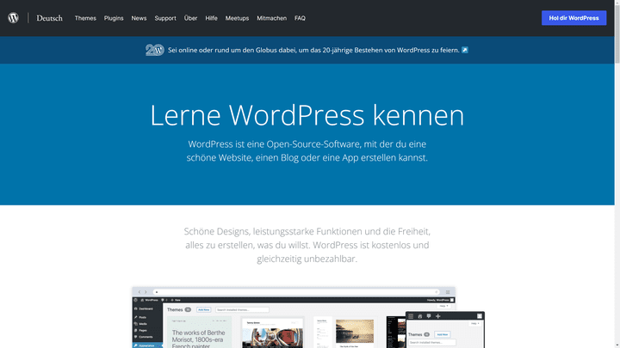Open the News menu item

139,18
